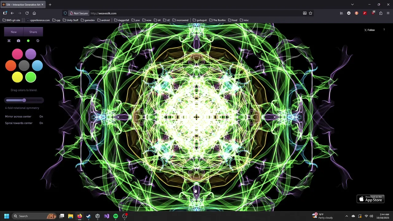Image resolution: width=393 pixels, height=221 pixels.
Task: Open The Bonfire bookmarks folder
Action: click(x=217, y=20)
